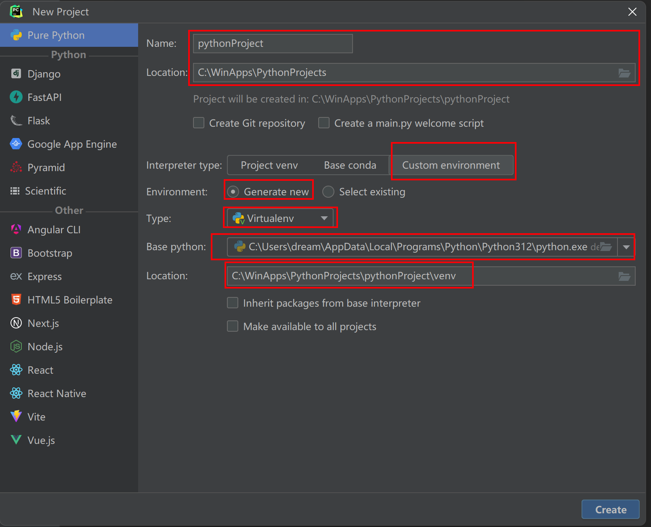
Task: Focus the project Name input field
Action: point(273,43)
